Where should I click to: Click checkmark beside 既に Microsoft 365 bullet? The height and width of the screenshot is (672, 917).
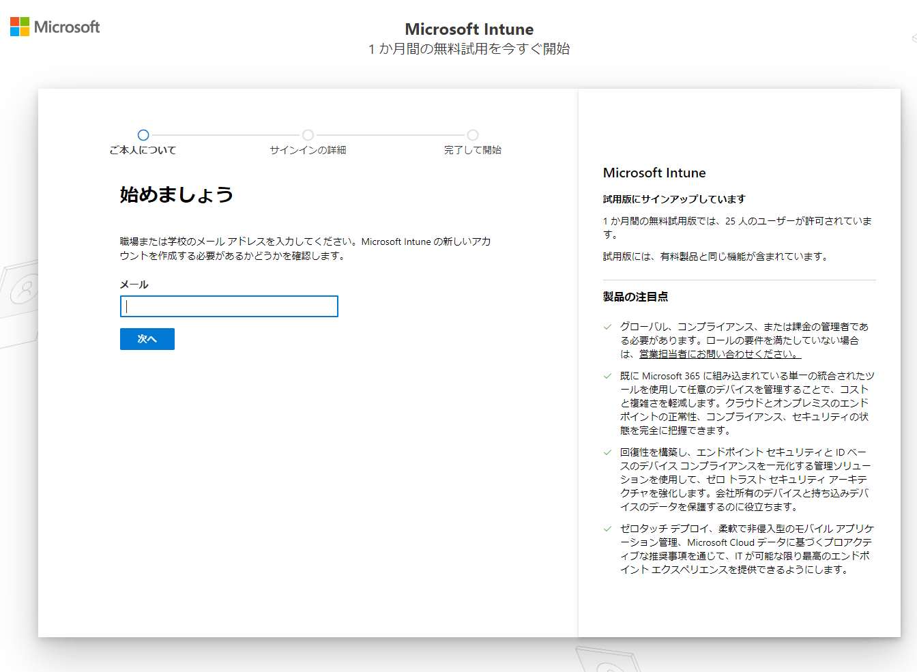[x=607, y=376]
